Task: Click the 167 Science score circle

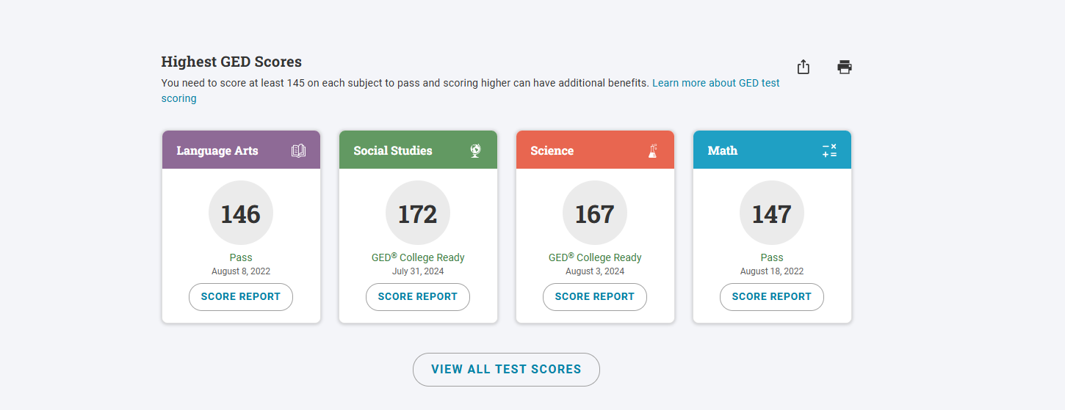Action: click(x=595, y=213)
